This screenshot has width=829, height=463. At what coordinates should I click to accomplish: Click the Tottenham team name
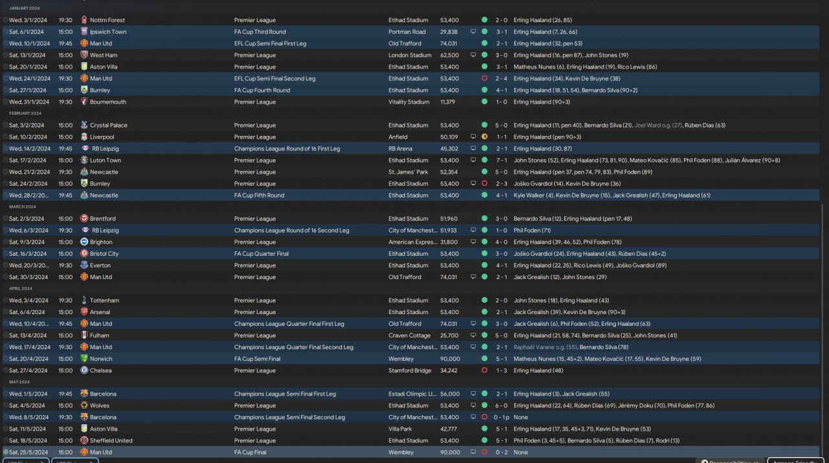(104, 300)
